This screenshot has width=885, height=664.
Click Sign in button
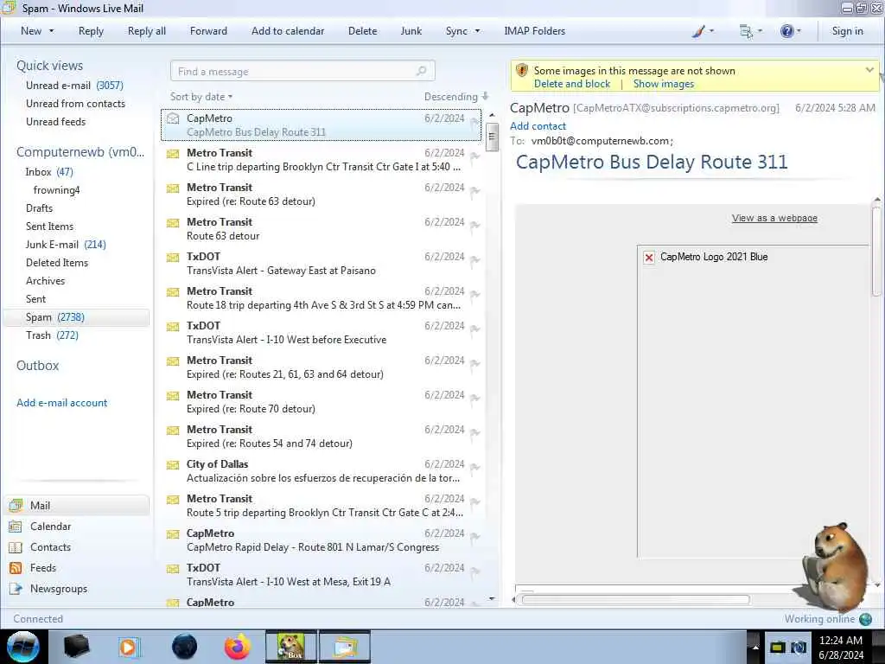coord(847,31)
